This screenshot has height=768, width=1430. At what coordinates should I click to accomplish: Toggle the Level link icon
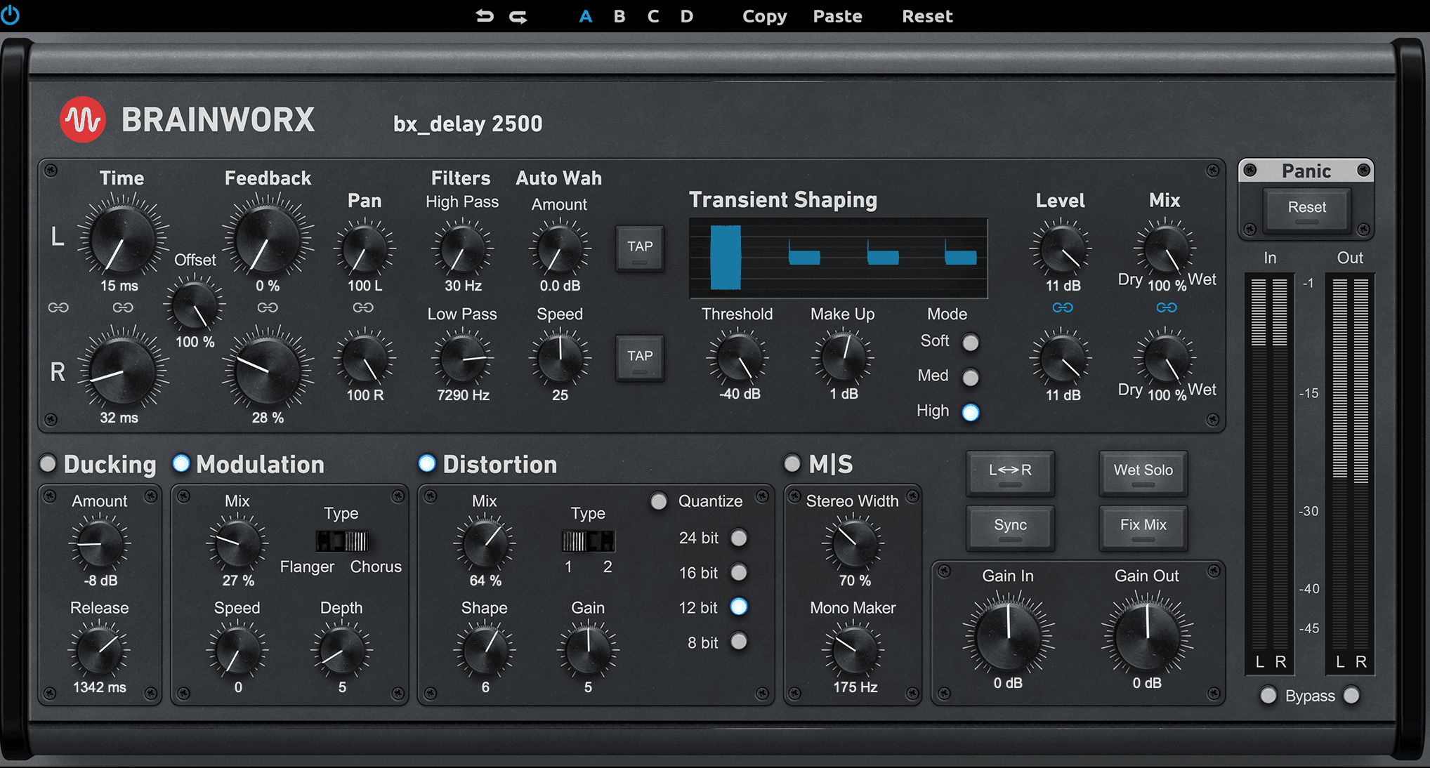tap(1063, 307)
